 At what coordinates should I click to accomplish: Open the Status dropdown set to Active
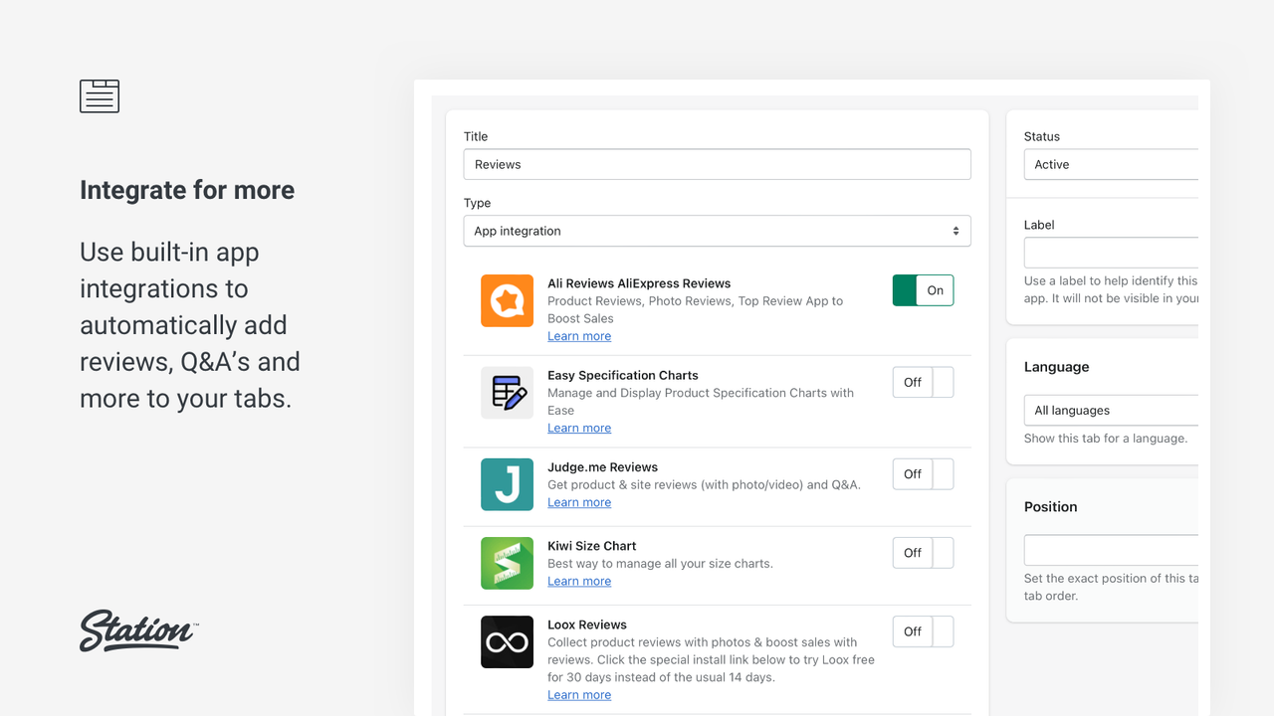[x=1110, y=164]
